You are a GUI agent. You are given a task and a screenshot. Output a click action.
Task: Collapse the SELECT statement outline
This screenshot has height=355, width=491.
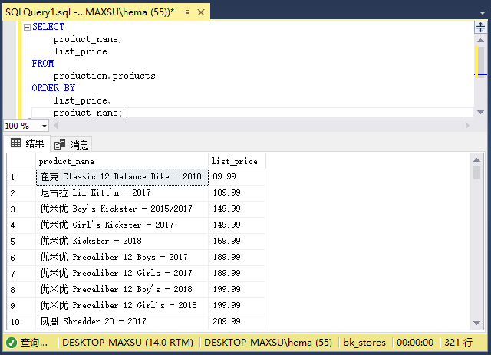pos(28,28)
